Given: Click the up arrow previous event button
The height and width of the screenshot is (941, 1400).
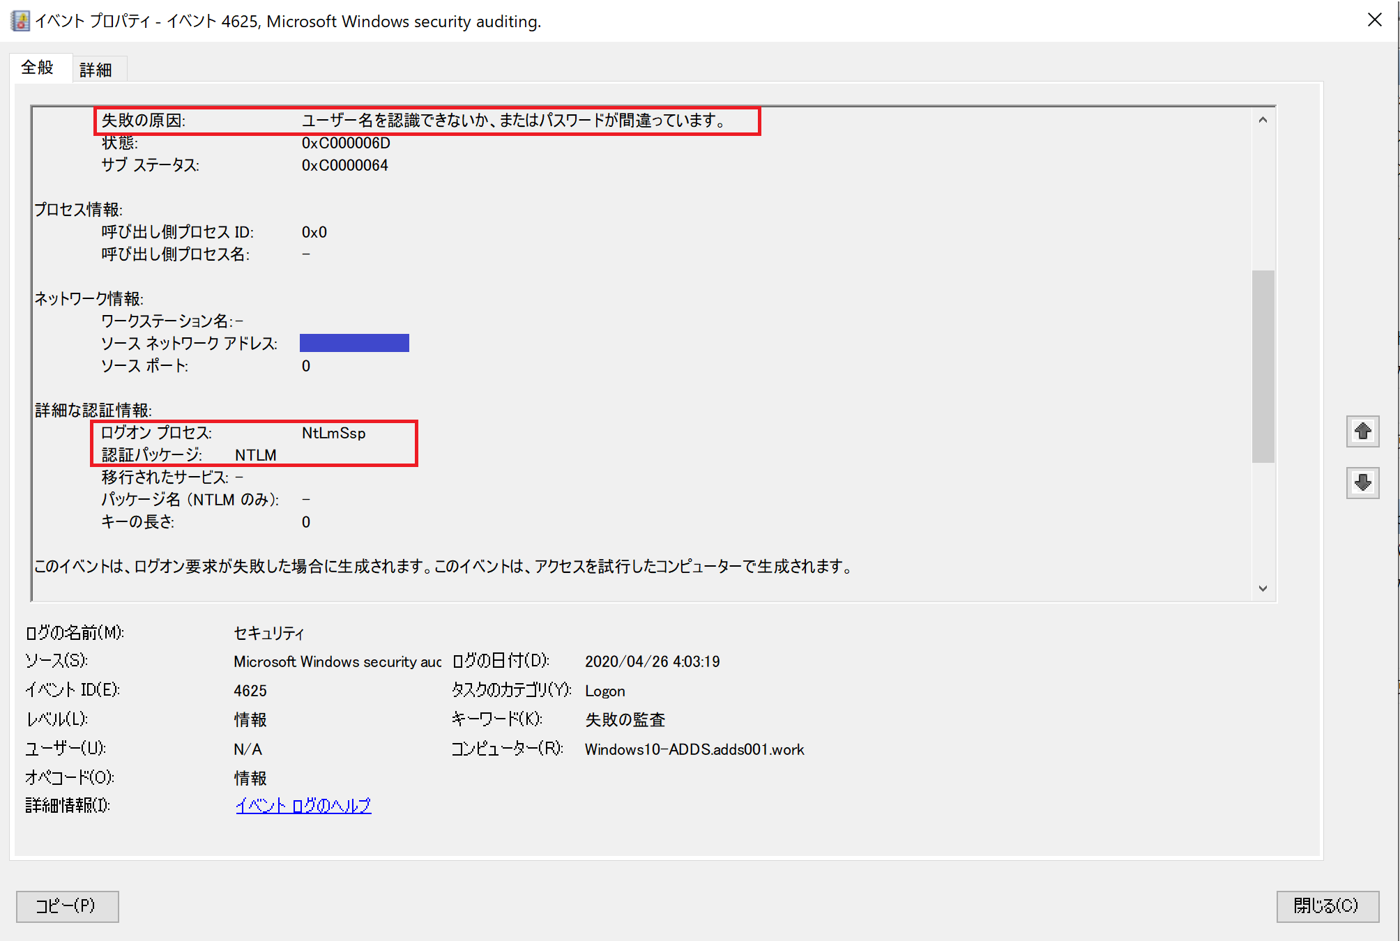Looking at the screenshot, I should pyautogui.click(x=1362, y=431).
